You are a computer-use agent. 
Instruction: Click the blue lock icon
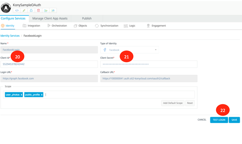[x=31, y=10]
